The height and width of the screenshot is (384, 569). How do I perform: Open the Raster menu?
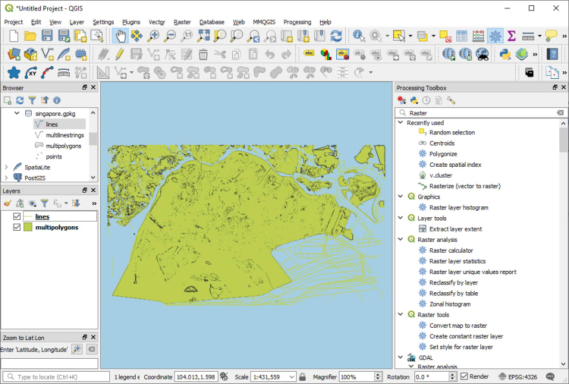(x=182, y=22)
